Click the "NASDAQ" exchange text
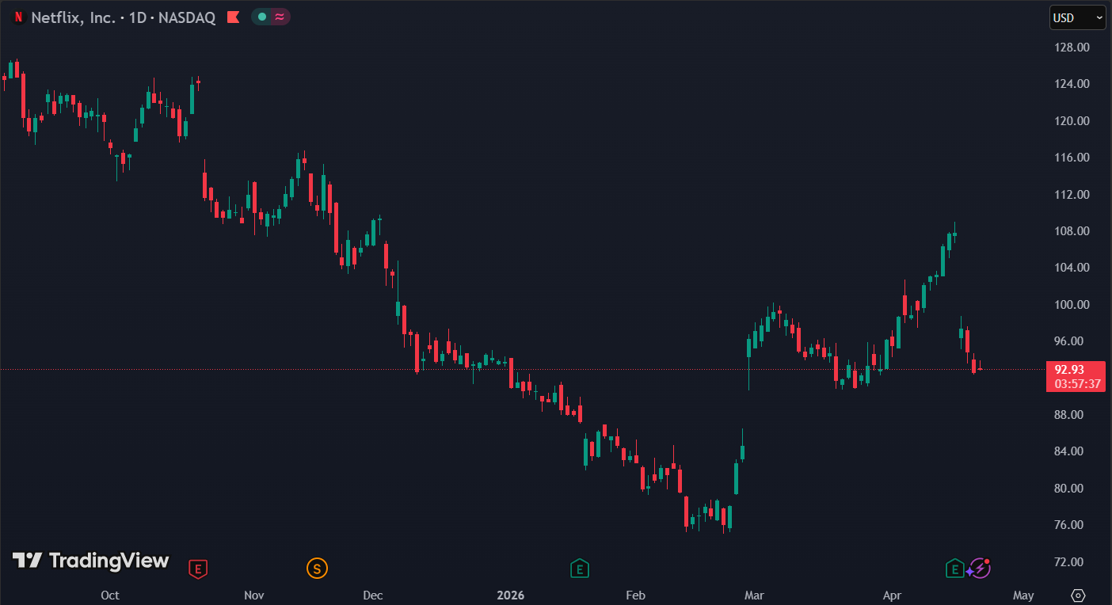Screen dimensions: 1112x605 pyautogui.click(x=187, y=17)
